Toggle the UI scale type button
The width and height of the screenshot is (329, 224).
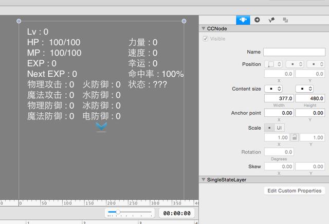[x=279, y=127]
